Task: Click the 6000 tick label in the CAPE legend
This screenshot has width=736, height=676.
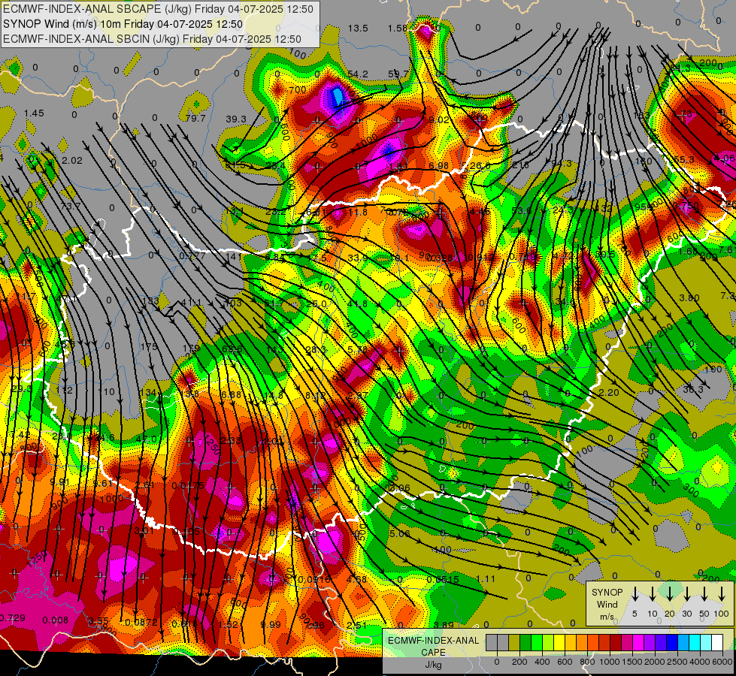Action: (x=722, y=662)
